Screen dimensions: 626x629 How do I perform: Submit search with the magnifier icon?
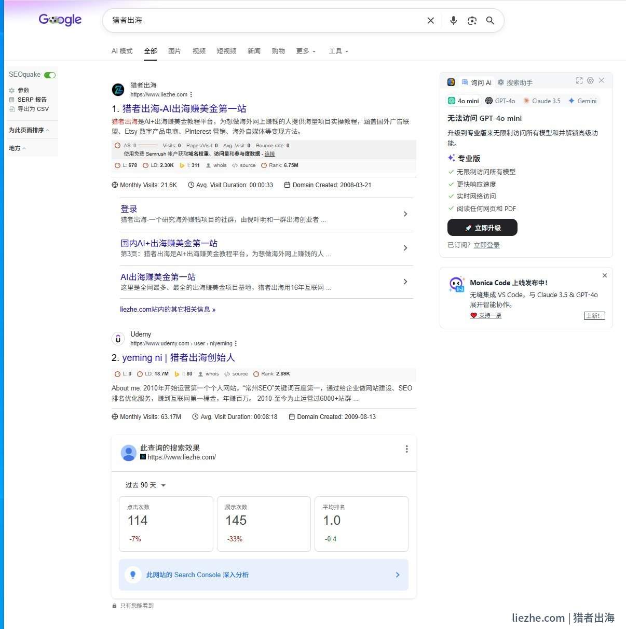pos(490,20)
